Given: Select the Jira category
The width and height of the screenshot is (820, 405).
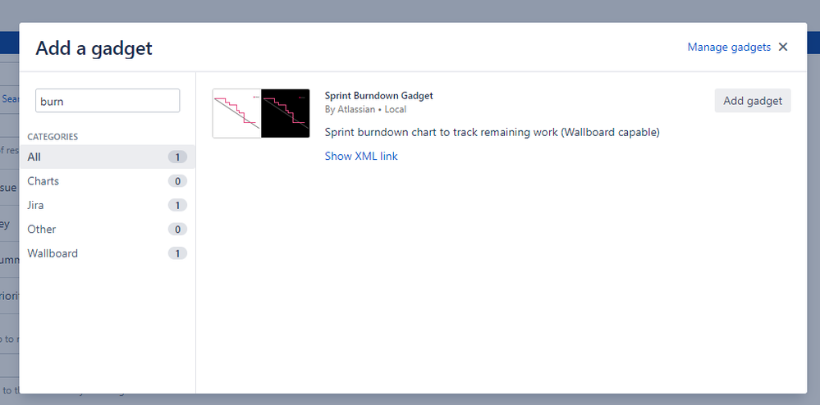Looking at the screenshot, I should (108, 205).
